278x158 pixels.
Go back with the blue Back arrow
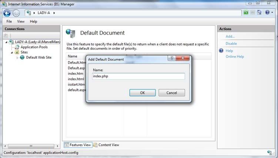point(7,13)
